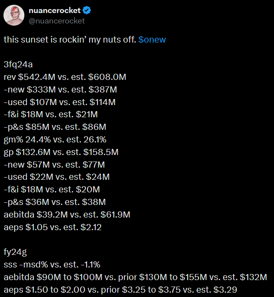Click the gp $132.6M line
Viewport: 274px width, 297px height.
[61, 152]
